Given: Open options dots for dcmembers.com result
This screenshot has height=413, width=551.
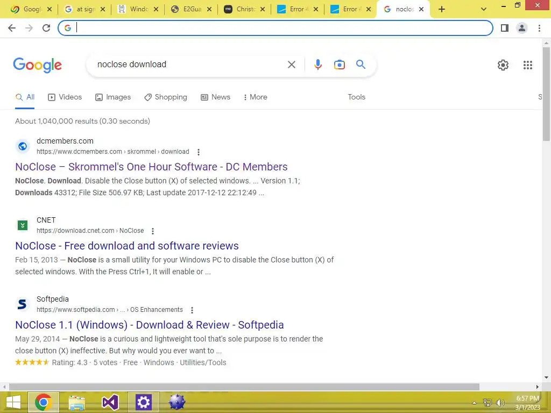Looking at the screenshot, I should (199, 152).
